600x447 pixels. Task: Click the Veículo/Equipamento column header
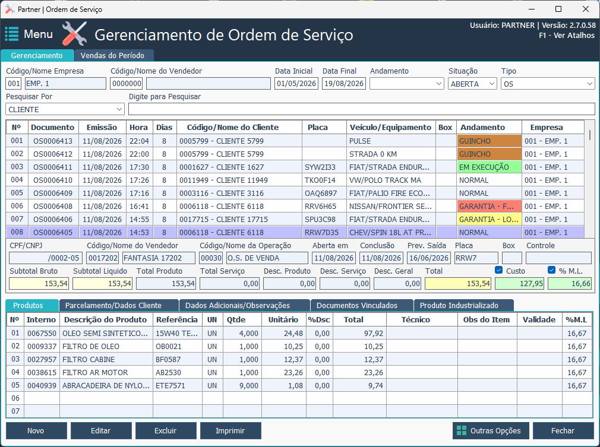[391, 127]
